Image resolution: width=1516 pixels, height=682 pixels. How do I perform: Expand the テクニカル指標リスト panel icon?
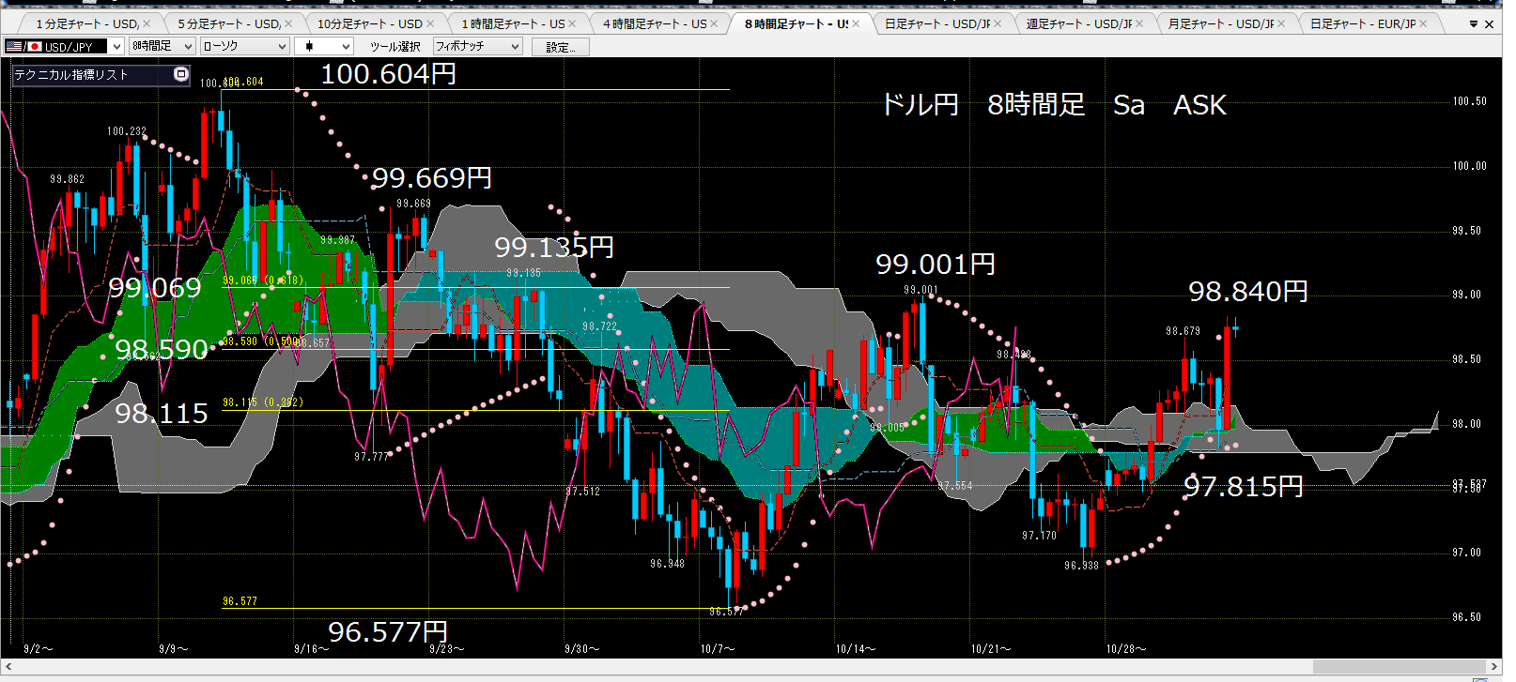click(x=181, y=74)
